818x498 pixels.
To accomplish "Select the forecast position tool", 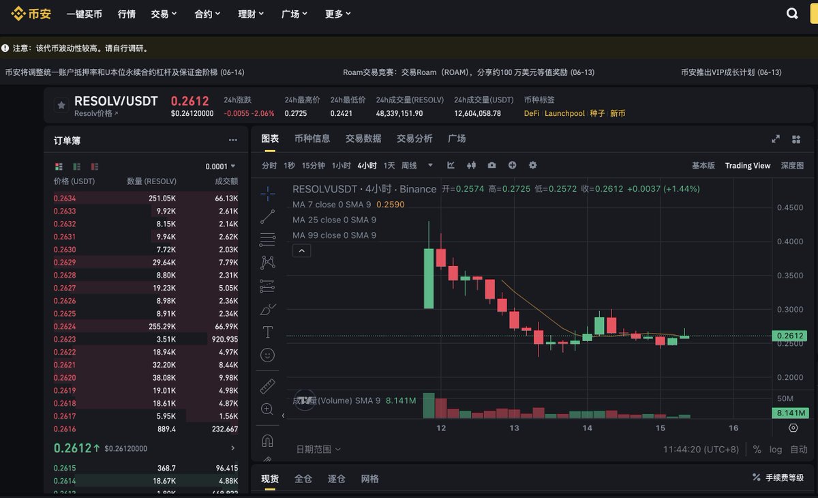I will pos(267,286).
